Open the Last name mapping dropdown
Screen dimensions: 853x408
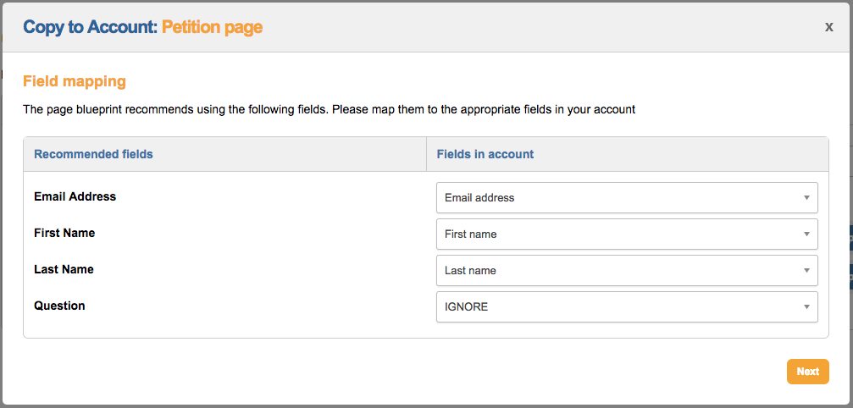626,271
